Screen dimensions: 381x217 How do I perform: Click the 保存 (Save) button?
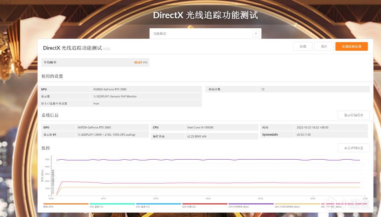tap(324, 46)
